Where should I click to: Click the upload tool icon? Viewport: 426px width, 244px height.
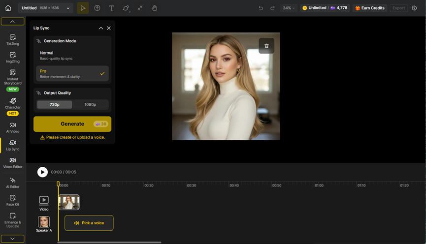click(x=97, y=8)
